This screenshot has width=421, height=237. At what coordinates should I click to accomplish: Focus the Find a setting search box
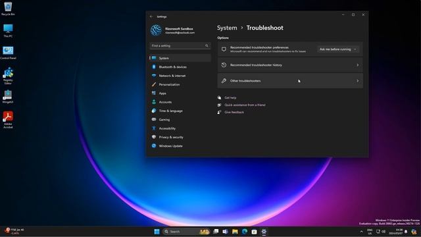click(x=180, y=45)
